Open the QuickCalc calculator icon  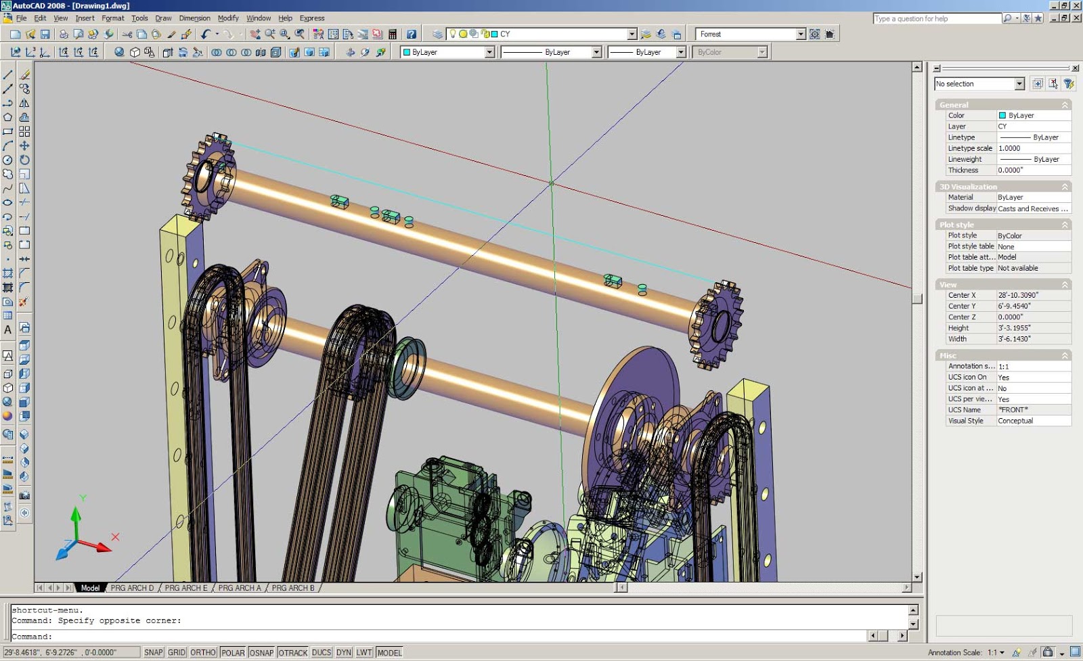(393, 34)
